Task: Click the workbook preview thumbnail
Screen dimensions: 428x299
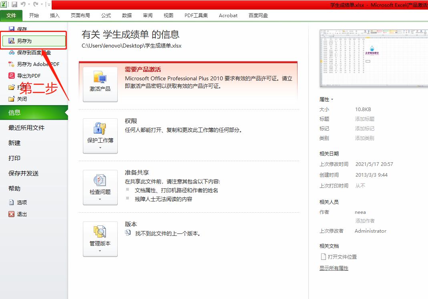Action: coord(374,58)
